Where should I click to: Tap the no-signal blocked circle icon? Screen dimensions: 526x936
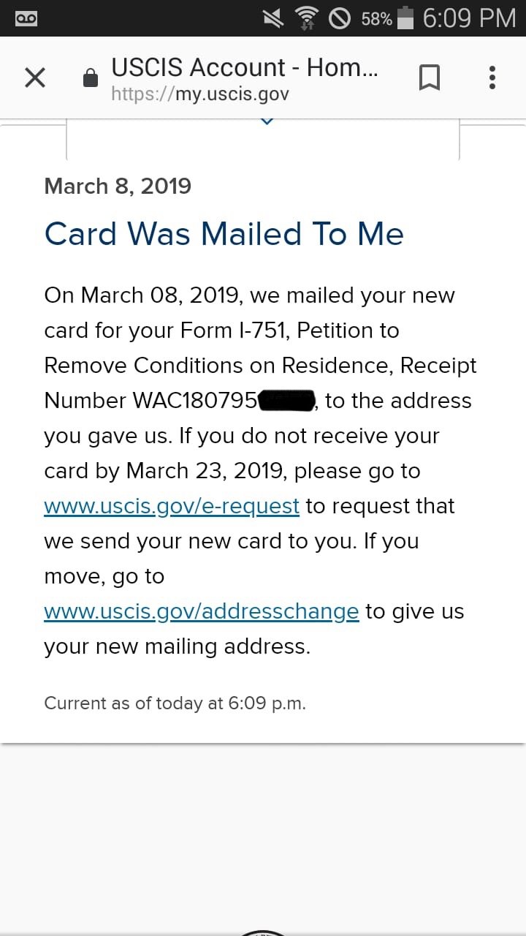point(340,18)
